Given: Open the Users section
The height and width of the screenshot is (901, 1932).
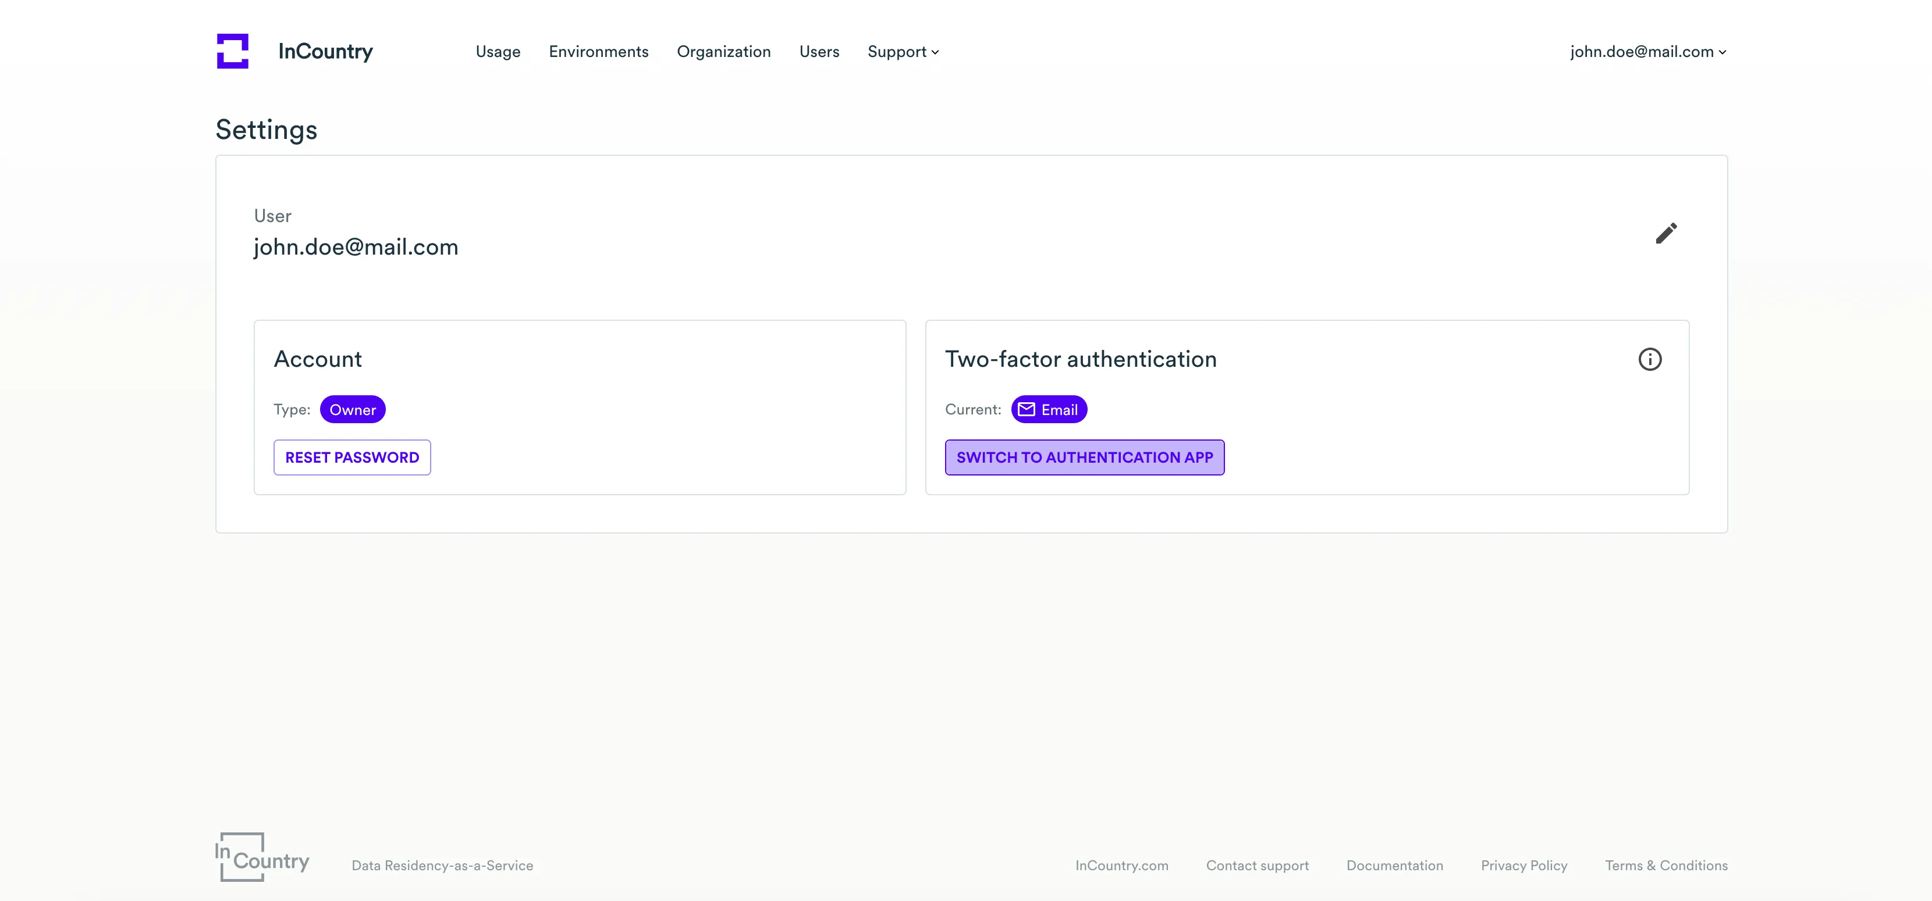Looking at the screenshot, I should (819, 52).
